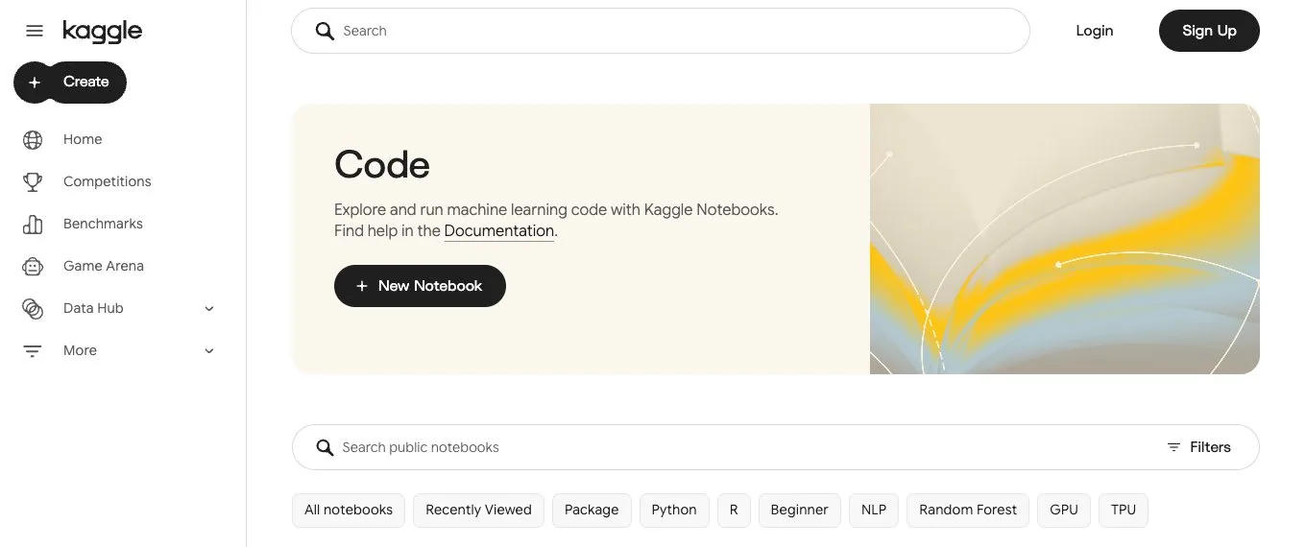Click the top search magnifier icon

(x=325, y=31)
